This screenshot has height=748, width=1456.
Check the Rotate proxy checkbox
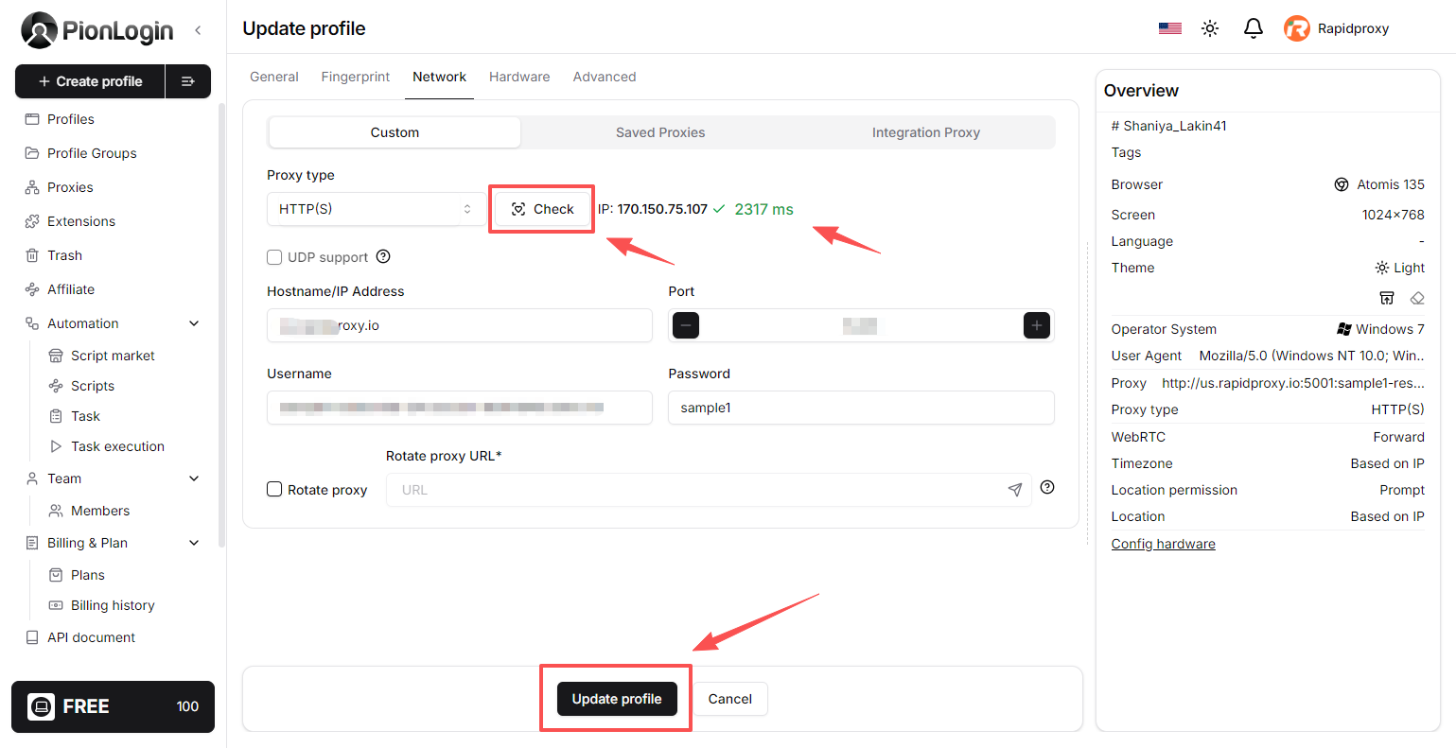coord(274,490)
